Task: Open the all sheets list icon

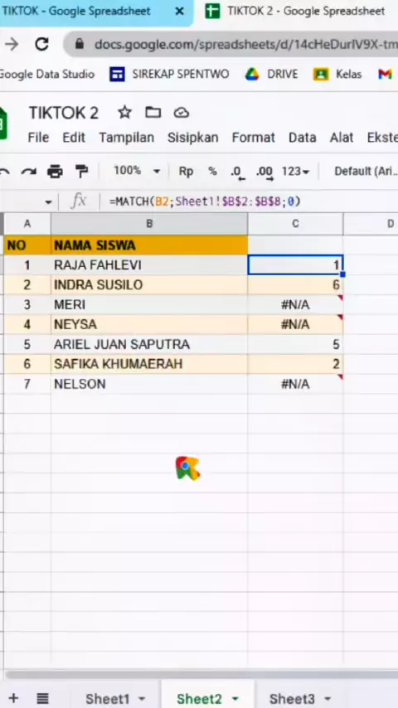Action: [x=42, y=699]
